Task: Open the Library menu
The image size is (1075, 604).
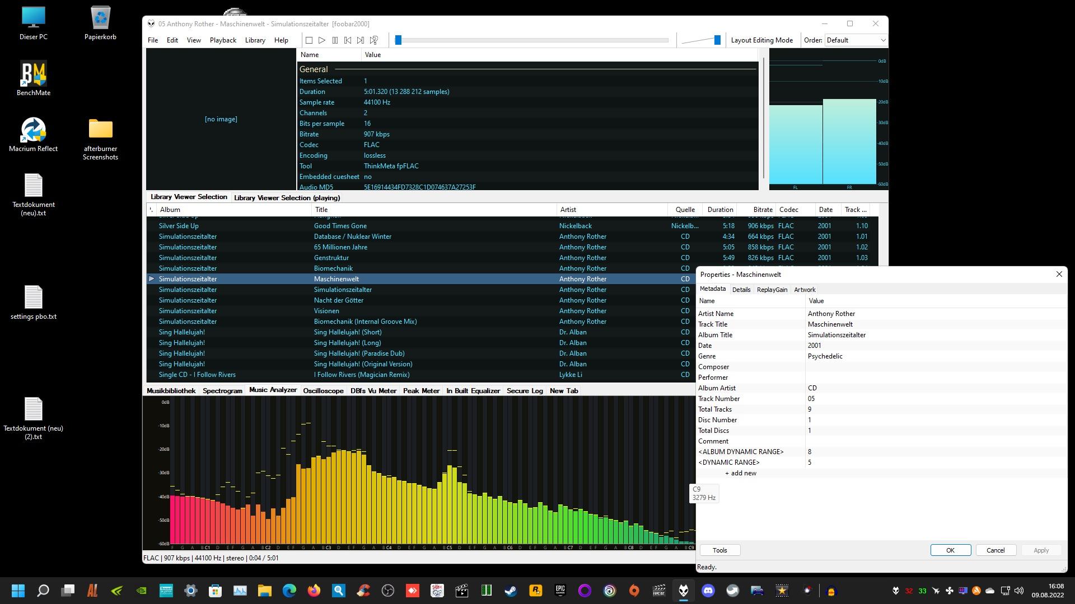Action: click(255, 40)
